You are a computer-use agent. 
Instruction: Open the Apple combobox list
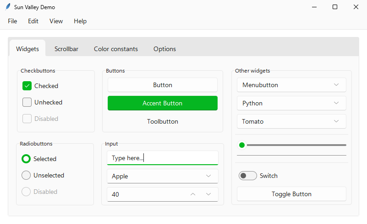coord(163,176)
